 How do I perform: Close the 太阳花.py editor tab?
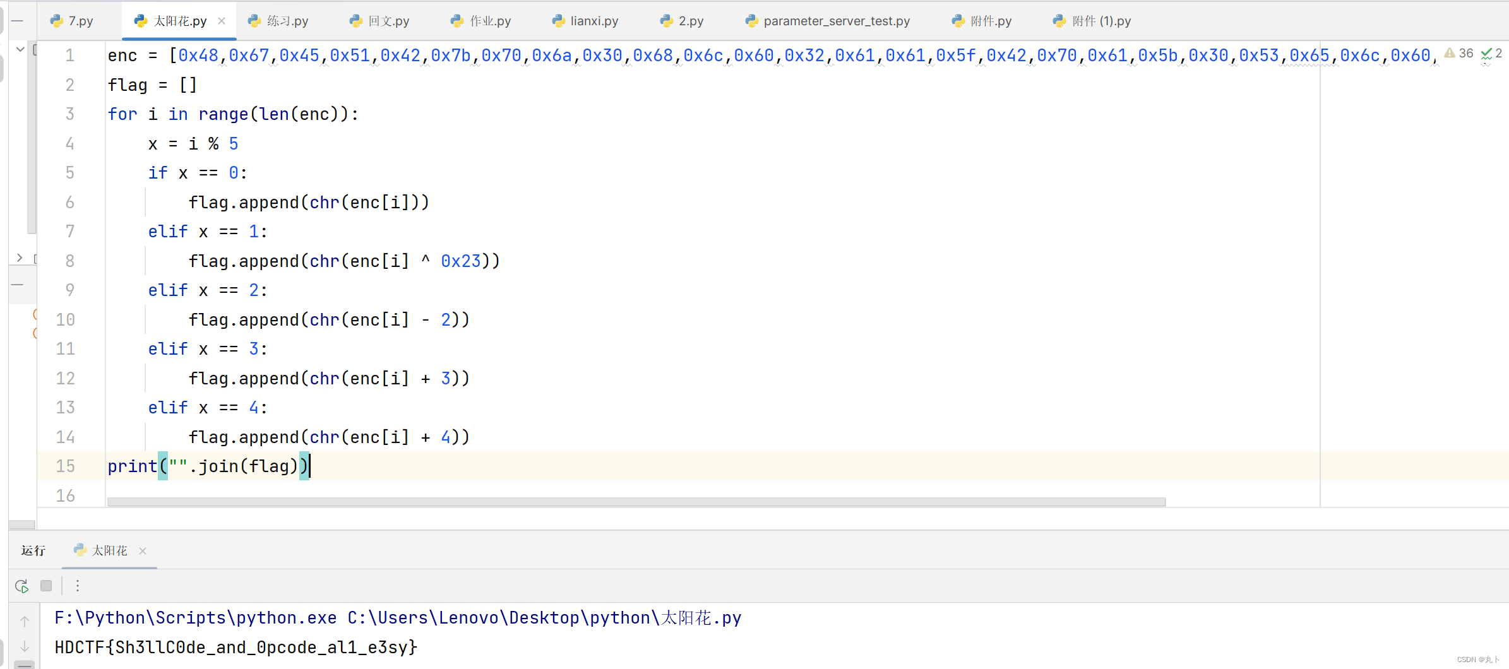(x=222, y=21)
